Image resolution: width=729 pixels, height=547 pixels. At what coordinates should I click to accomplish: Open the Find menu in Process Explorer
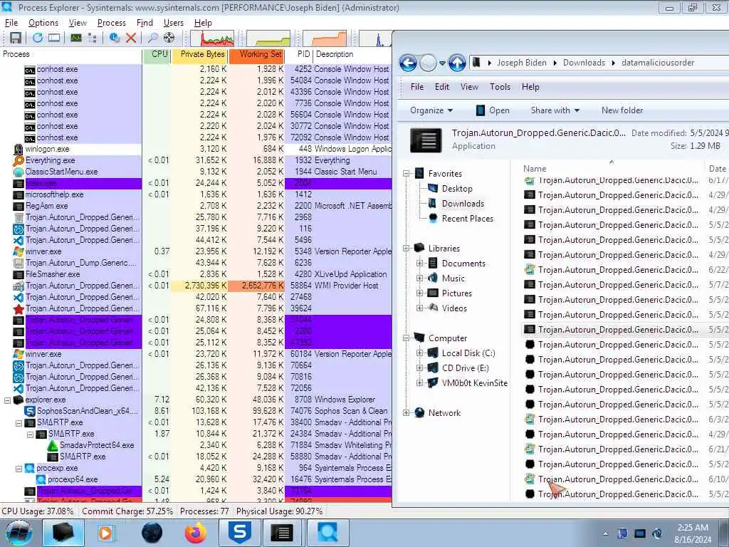(x=145, y=23)
